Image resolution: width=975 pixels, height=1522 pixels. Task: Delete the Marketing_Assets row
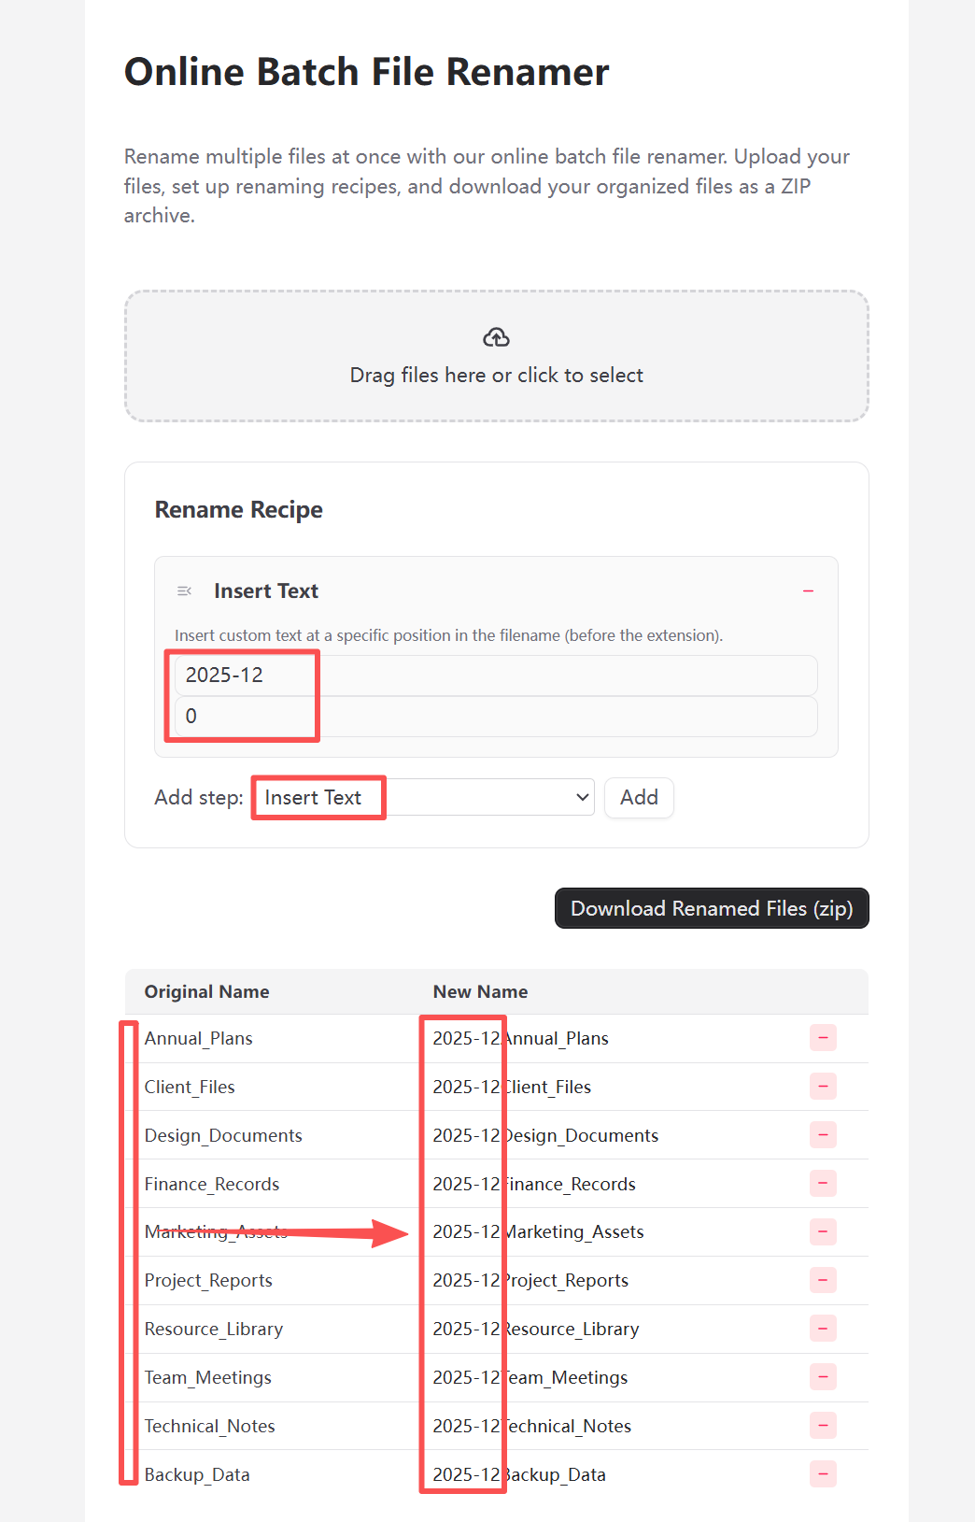(823, 1231)
